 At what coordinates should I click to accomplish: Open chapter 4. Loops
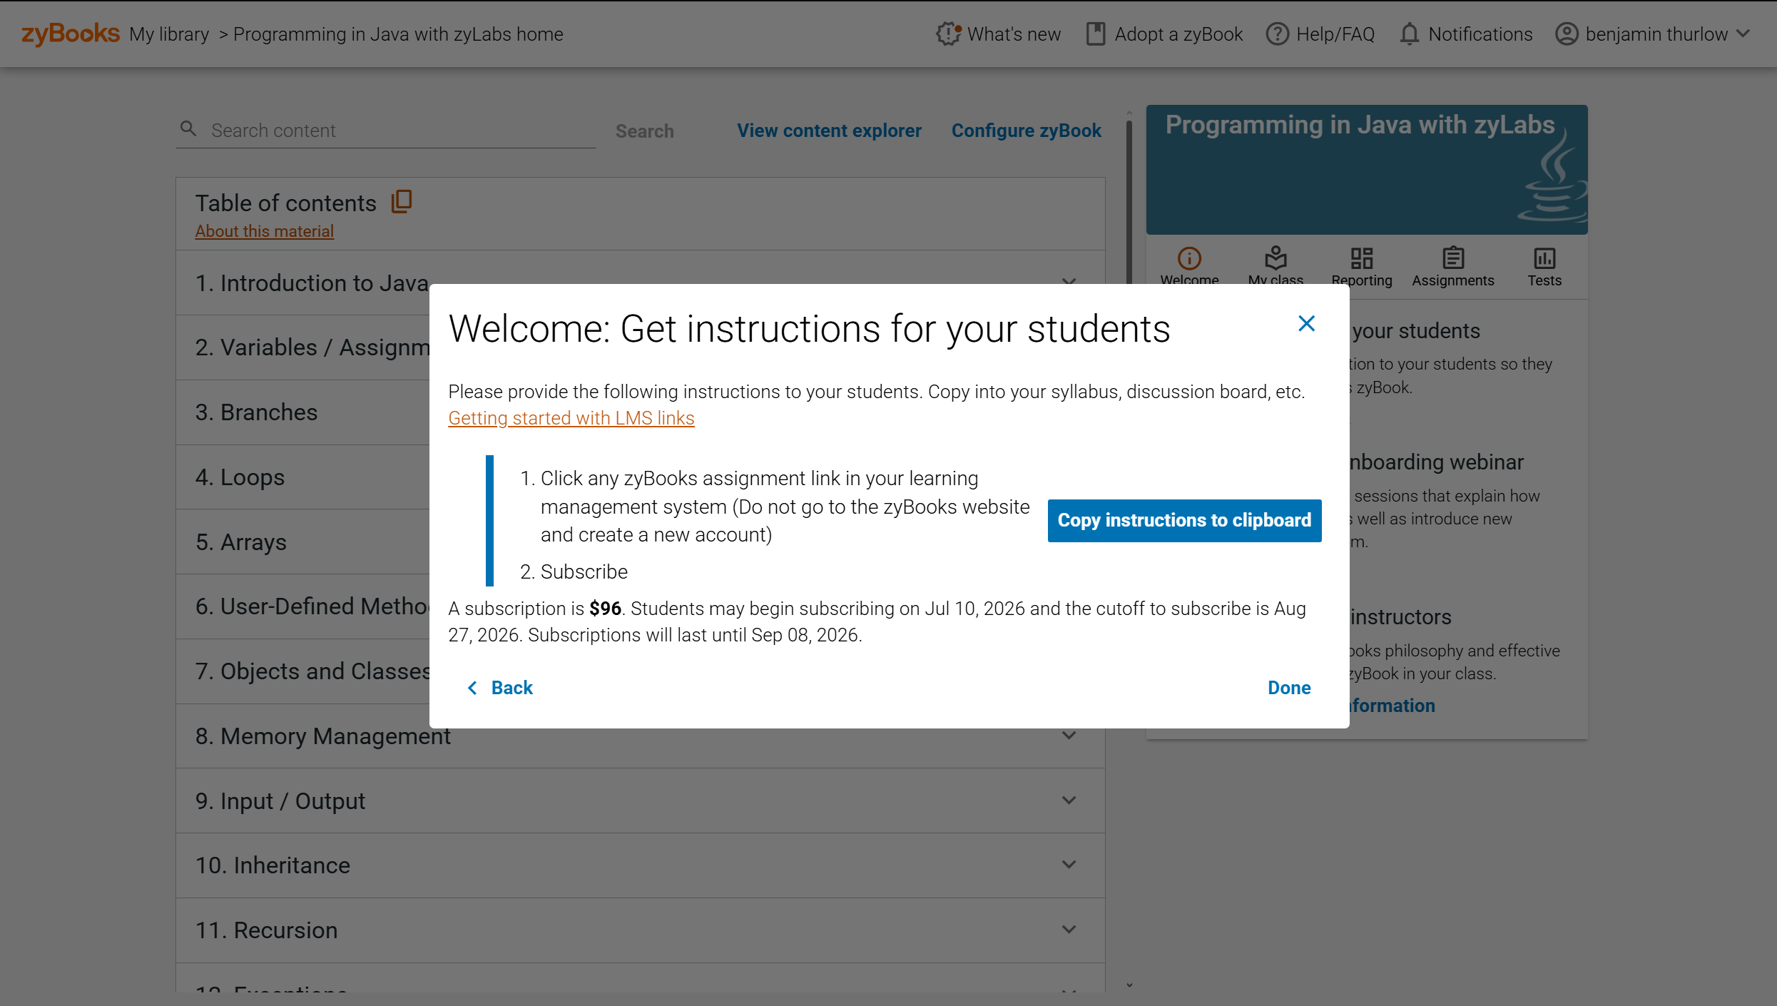click(240, 477)
